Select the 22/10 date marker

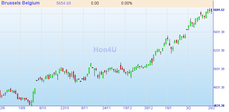tap(65, 108)
